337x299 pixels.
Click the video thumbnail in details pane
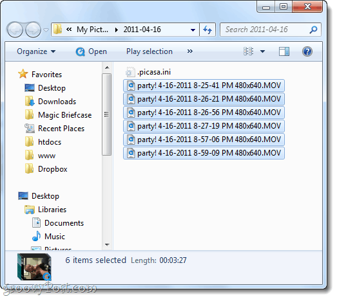click(34, 267)
